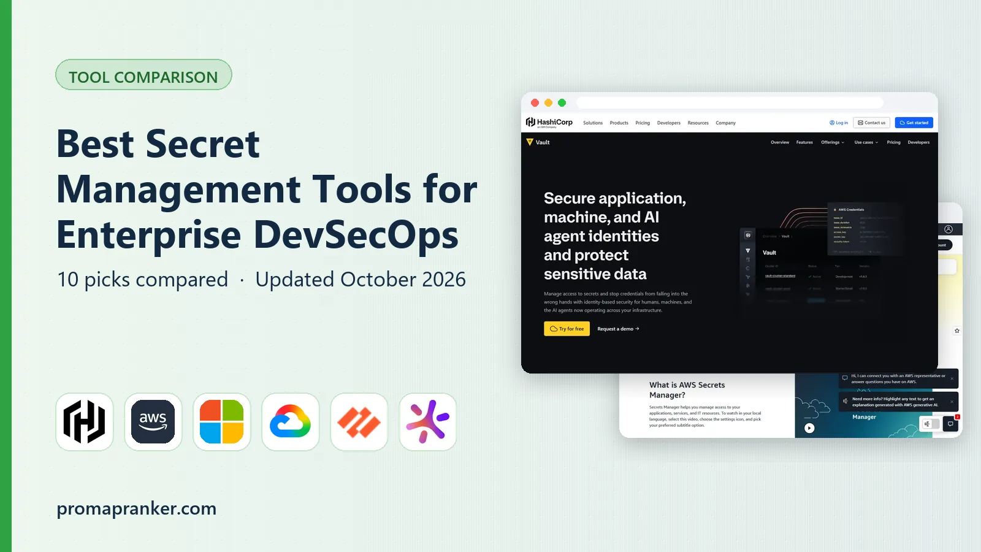Click Developers in the HashiCorp top header
Screen dimensions: 981x552
(x=669, y=123)
